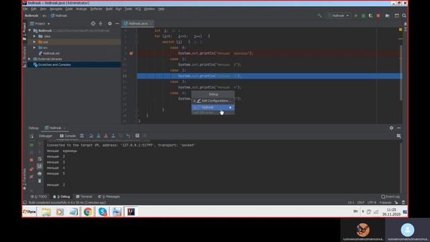Image resolution: width=430 pixels, height=242 pixels.
Task: Click the editor vertical scrollbar
Action: pyautogui.click(x=401, y=73)
